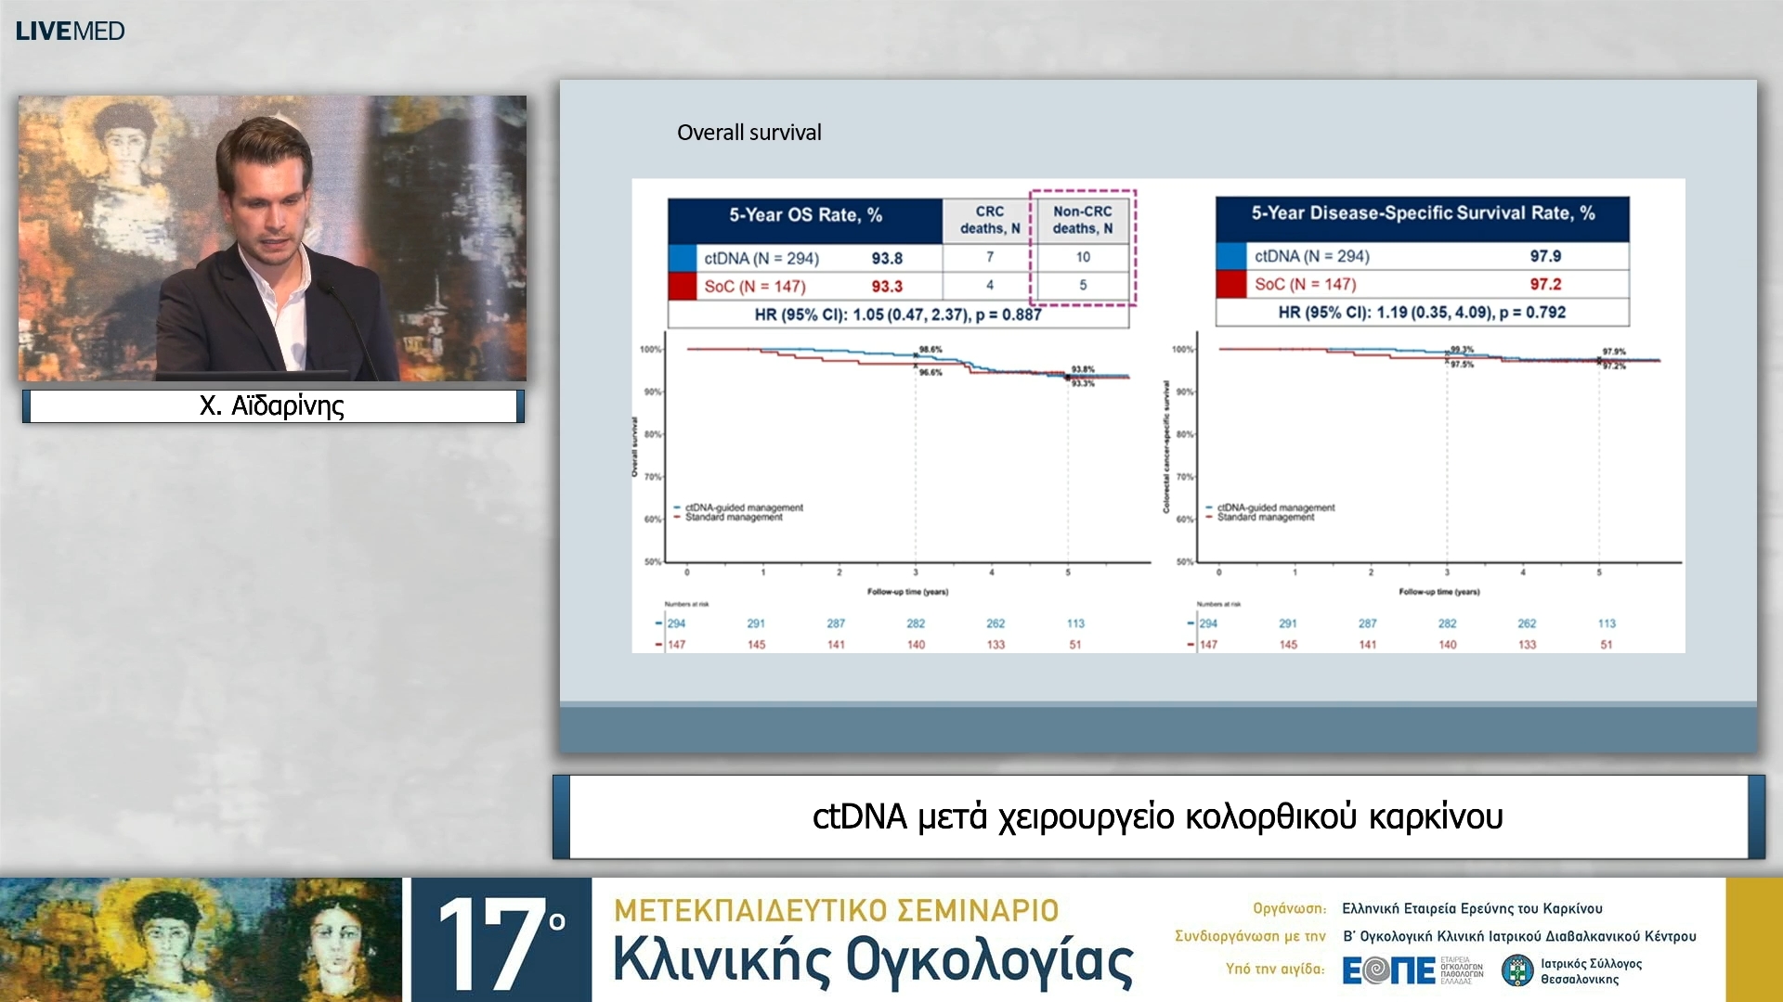Screen dimensions: 1783x1002
Task: Click the blue survival curve at 98.6% marker
Action: tap(917, 353)
